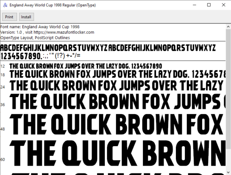Click the 60-point quick brown sample
This screenshot has width=231, height=175.
point(117,153)
